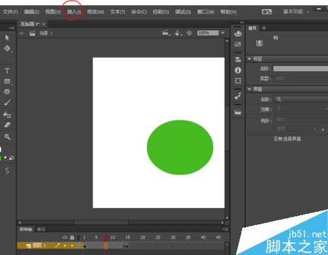Open the Color palette panel icon
Viewport: 328px width, 255px height.
tap(237, 34)
